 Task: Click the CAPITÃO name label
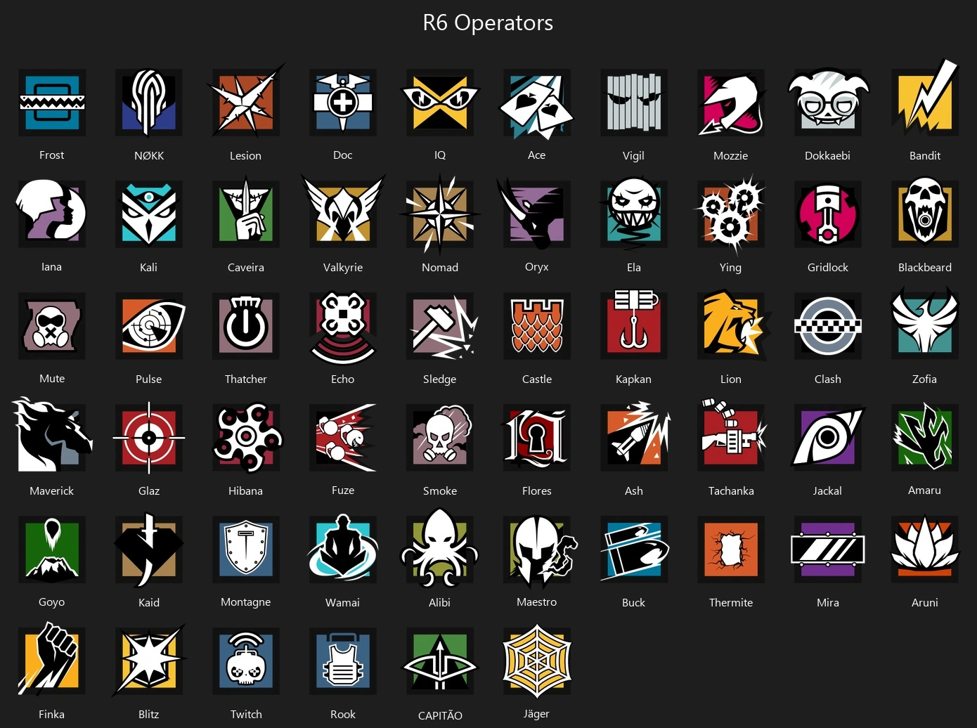[x=440, y=715]
